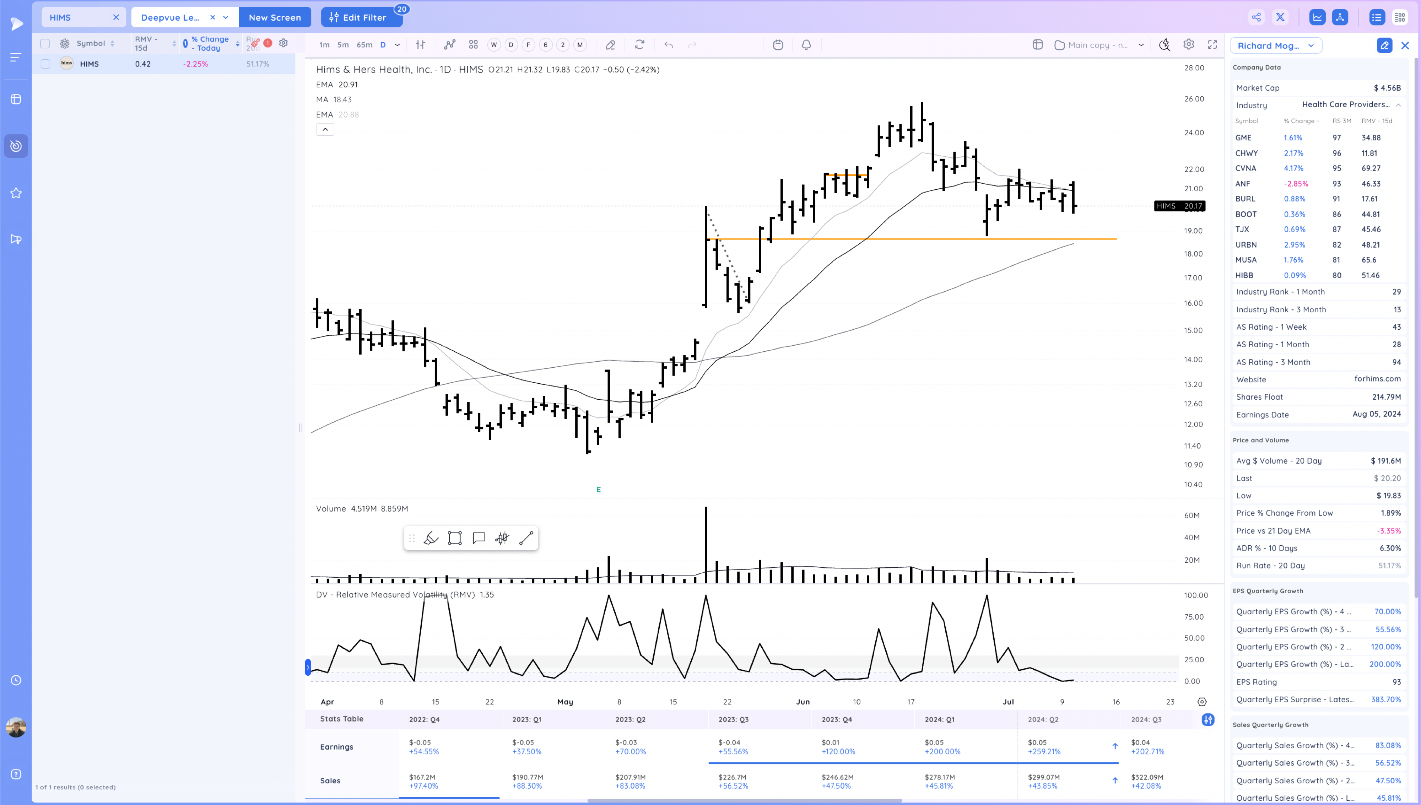Image resolution: width=1421 pixels, height=805 pixels.
Task: Click the New Screen button
Action: click(x=275, y=17)
